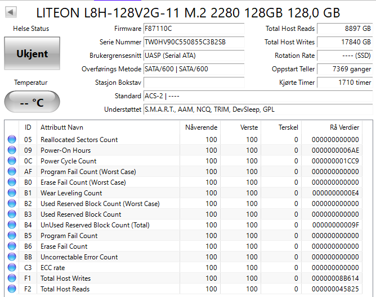
Task: Click status orb for Uncorrectable Error Count
Action: point(12,257)
